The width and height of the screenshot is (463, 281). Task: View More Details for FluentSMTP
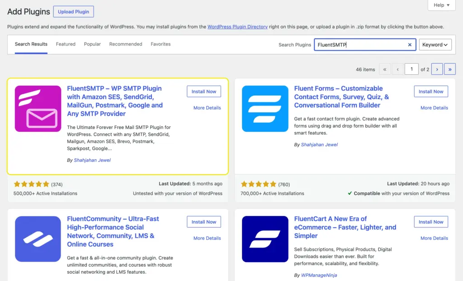207,108
